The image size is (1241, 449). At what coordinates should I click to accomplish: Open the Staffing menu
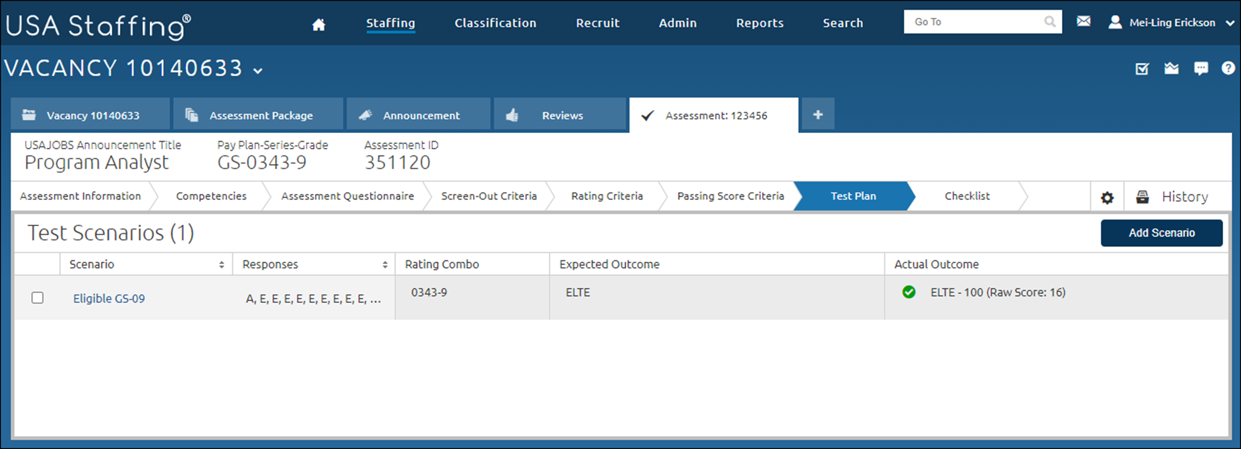click(390, 23)
